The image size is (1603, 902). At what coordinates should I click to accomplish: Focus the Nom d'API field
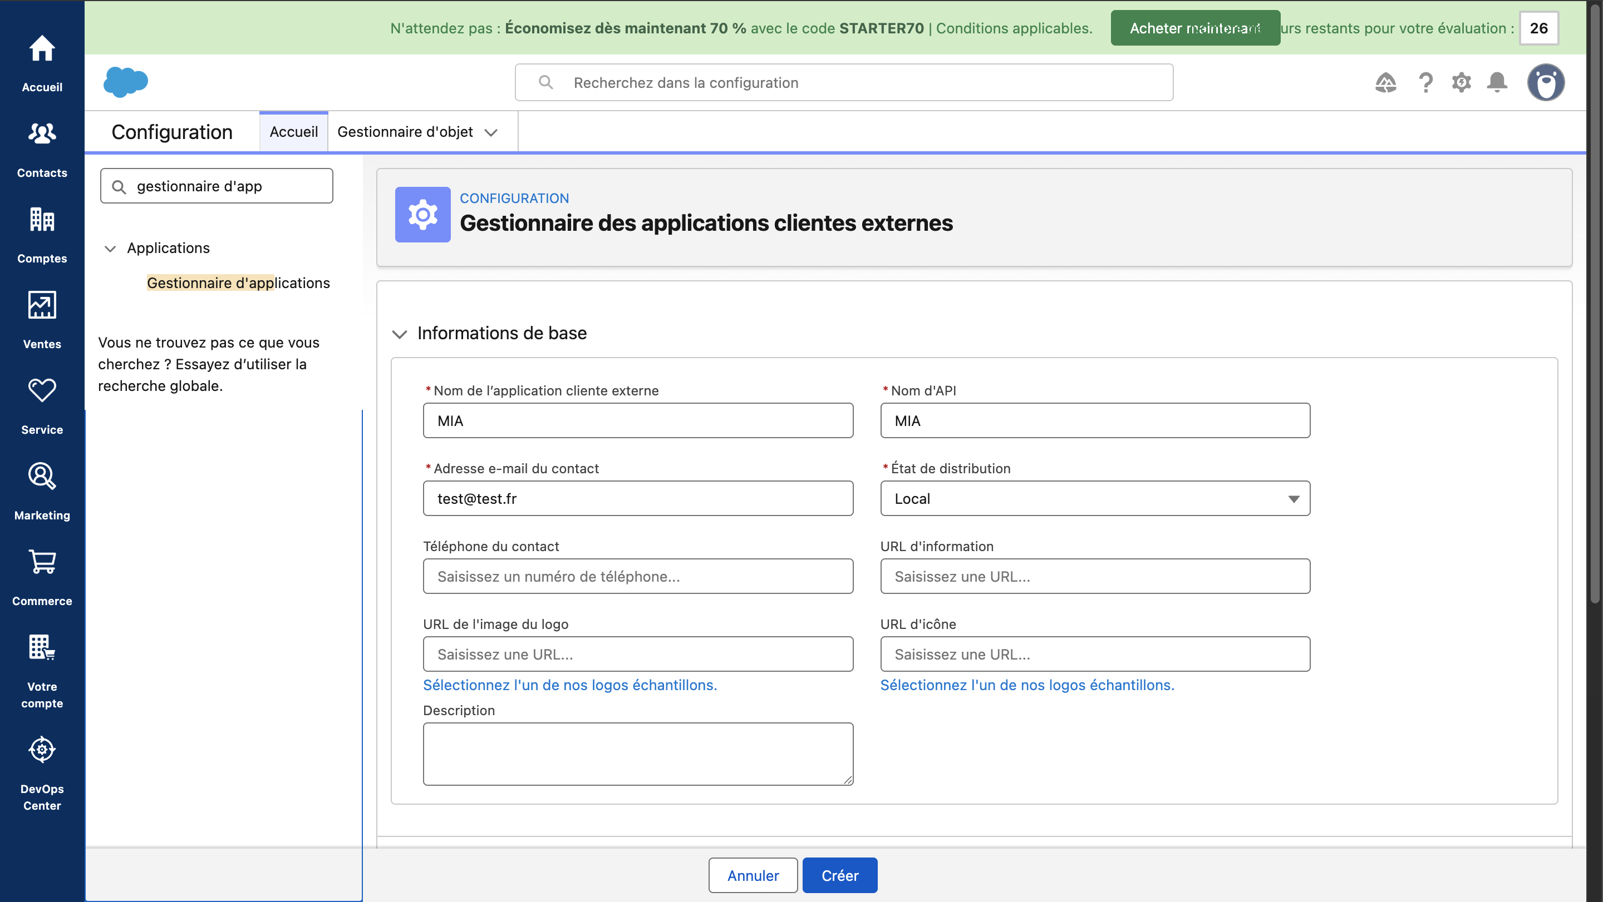click(x=1095, y=420)
